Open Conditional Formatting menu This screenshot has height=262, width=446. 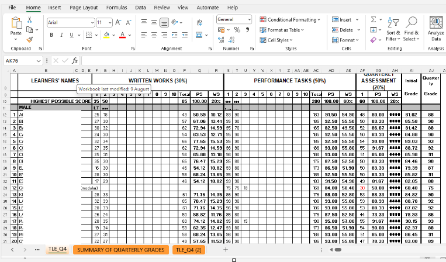pos(290,20)
